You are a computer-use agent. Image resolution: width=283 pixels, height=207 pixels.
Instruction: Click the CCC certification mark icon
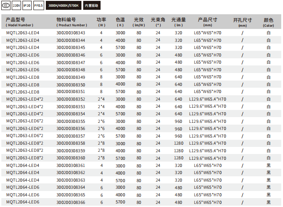click(x=6, y=5)
